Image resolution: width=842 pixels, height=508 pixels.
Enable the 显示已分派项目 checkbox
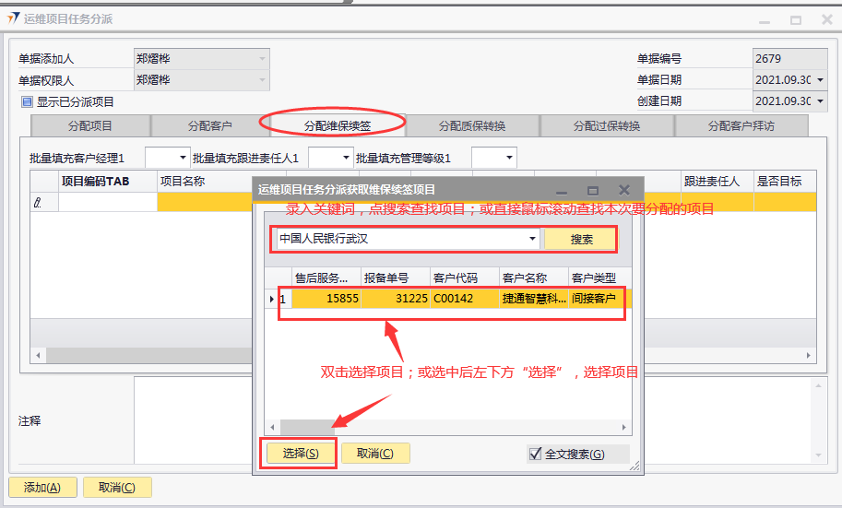pyautogui.click(x=28, y=102)
